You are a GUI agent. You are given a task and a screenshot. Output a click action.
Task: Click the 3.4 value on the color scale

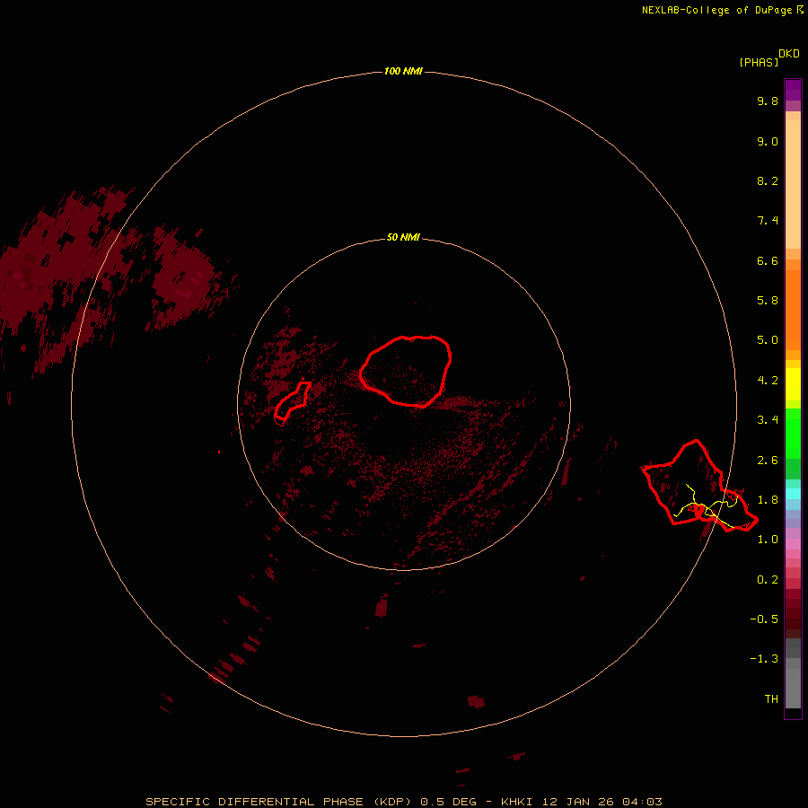point(768,420)
